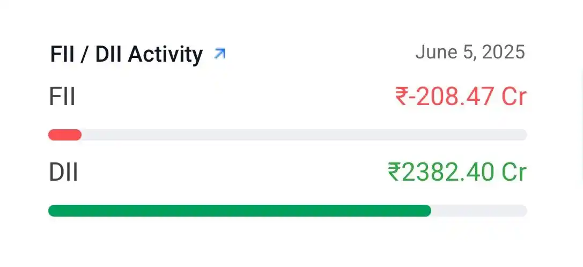Click the green filled DII bar segment
The image size is (583, 267).
coord(239,211)
